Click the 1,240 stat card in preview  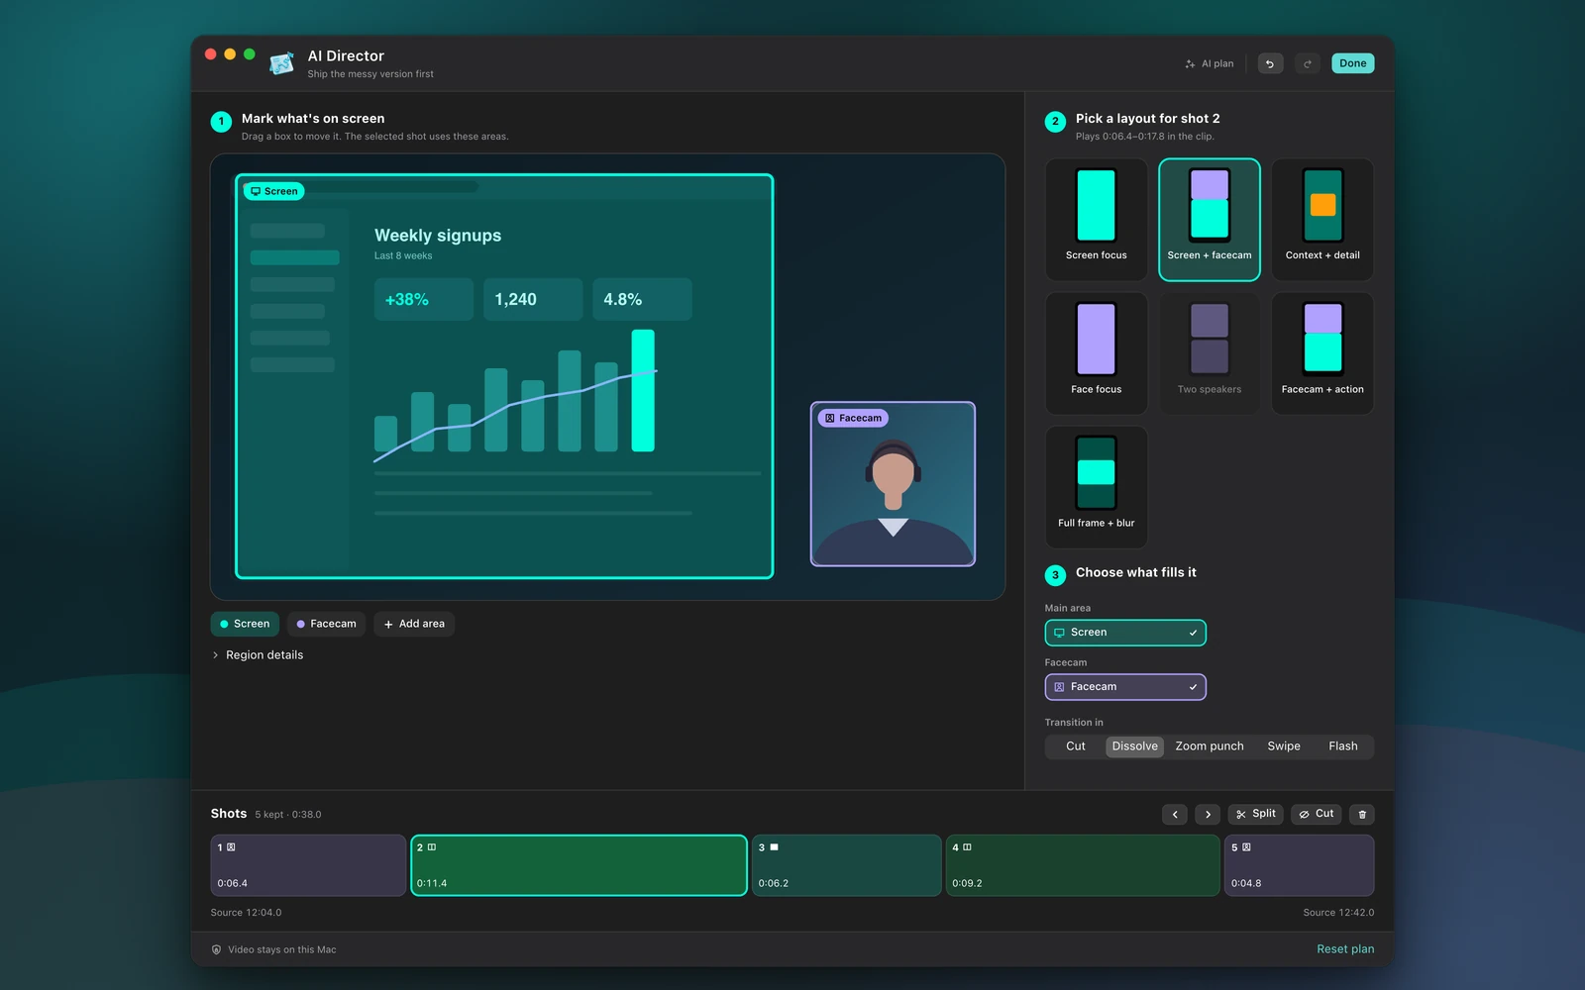[533, 299]
